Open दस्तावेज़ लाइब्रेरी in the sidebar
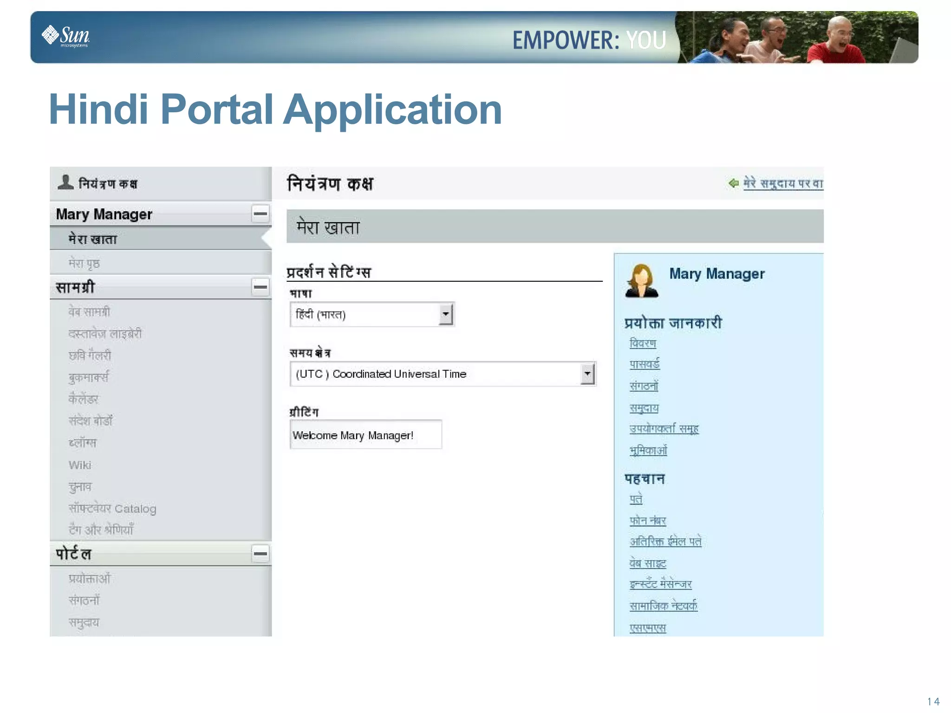951x713 pixels. pyautogui.click(x=105, y=333)
